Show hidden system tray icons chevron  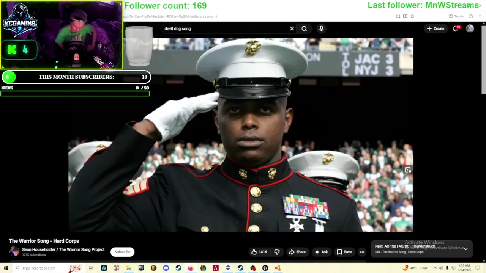coord(435,268)
